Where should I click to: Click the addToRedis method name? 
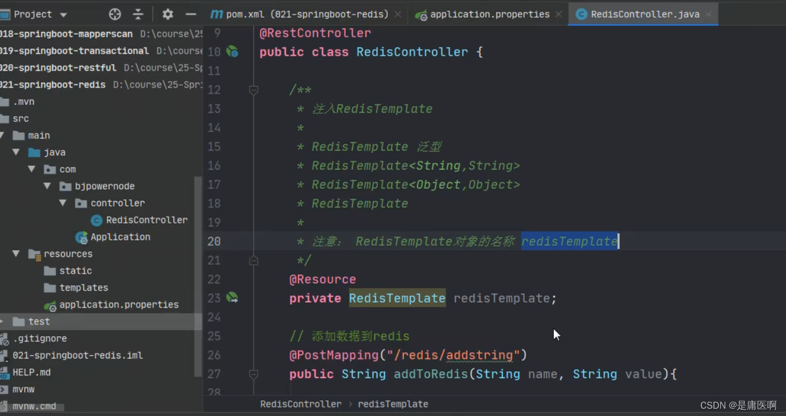point(431,374)
